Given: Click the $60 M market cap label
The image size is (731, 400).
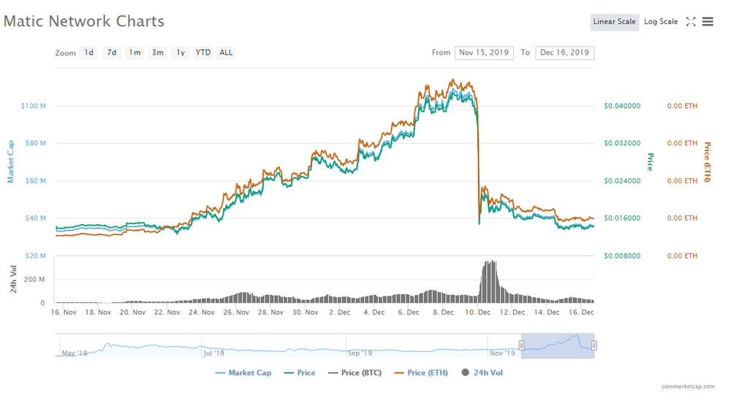Looking at the screenshot, I should (x=35, y=181).
